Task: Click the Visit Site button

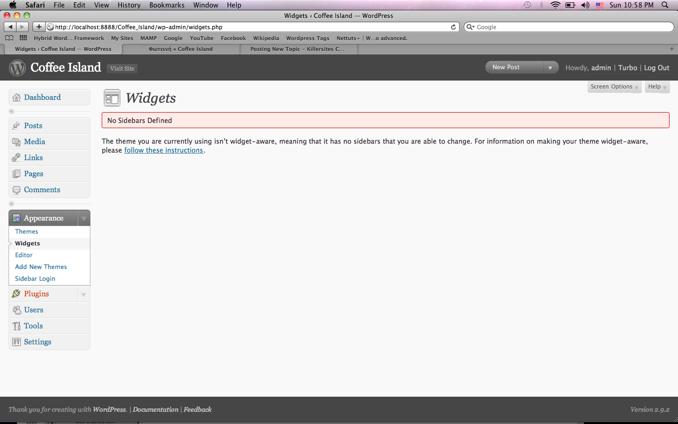Action: (x=122, y=69)
